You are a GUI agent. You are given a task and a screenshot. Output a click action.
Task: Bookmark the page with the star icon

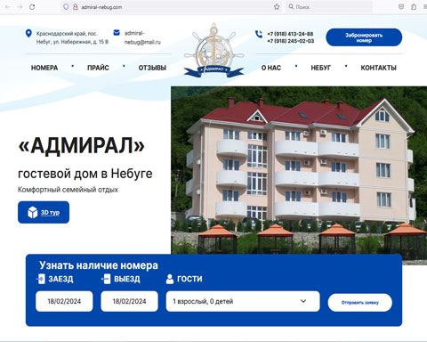(x=277, y=7)
